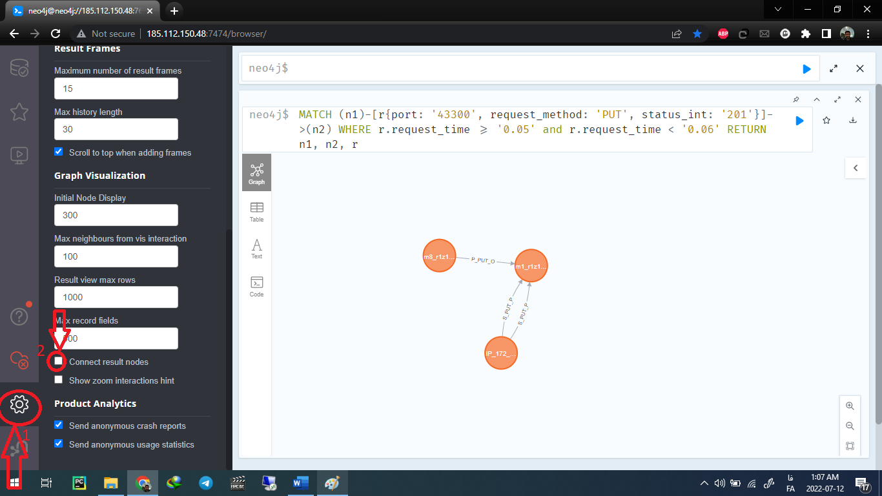Click the Initial Node Display input field
The image size is (882, 496).
coord(116,215)
